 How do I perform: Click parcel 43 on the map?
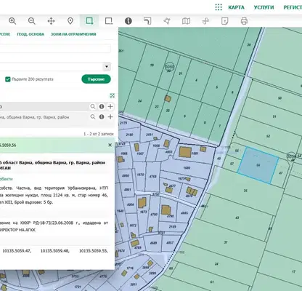tap(237, 218)
